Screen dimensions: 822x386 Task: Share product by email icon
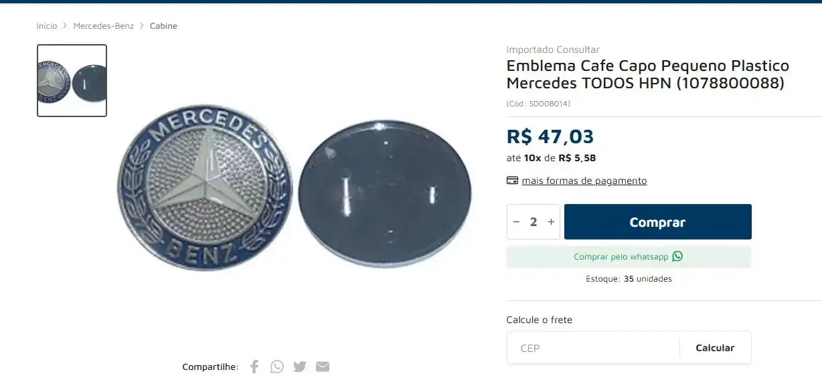click(323, 367)
